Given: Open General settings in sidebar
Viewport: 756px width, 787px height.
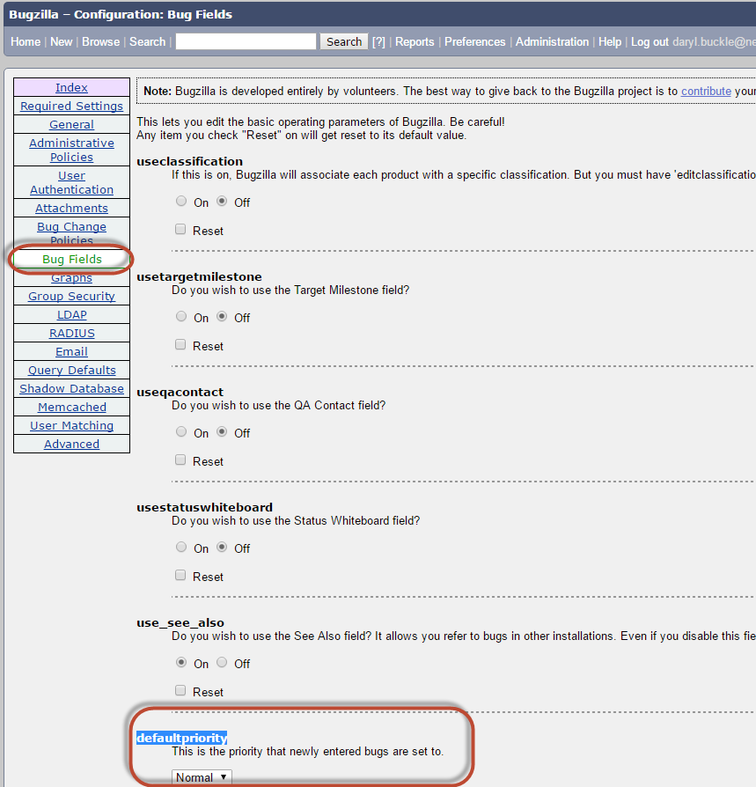Looking at the screenshot, I should [72, 124].
